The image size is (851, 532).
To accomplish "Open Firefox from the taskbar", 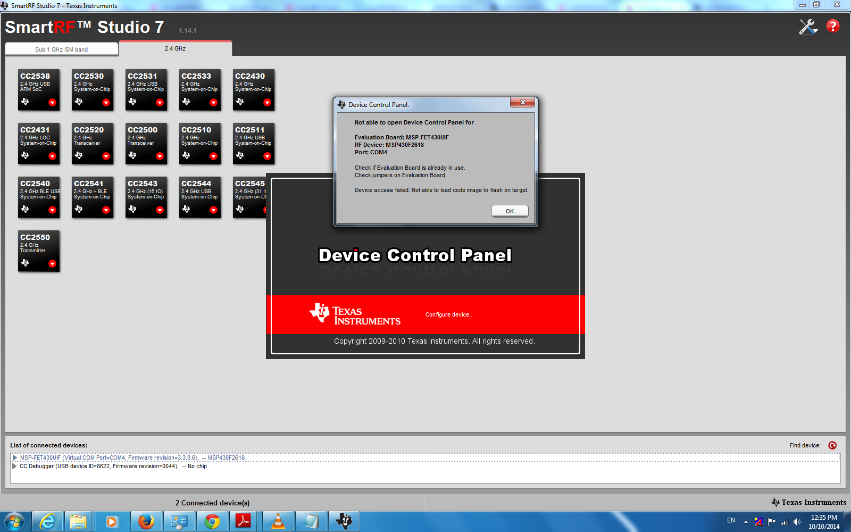I will (146, 521).
